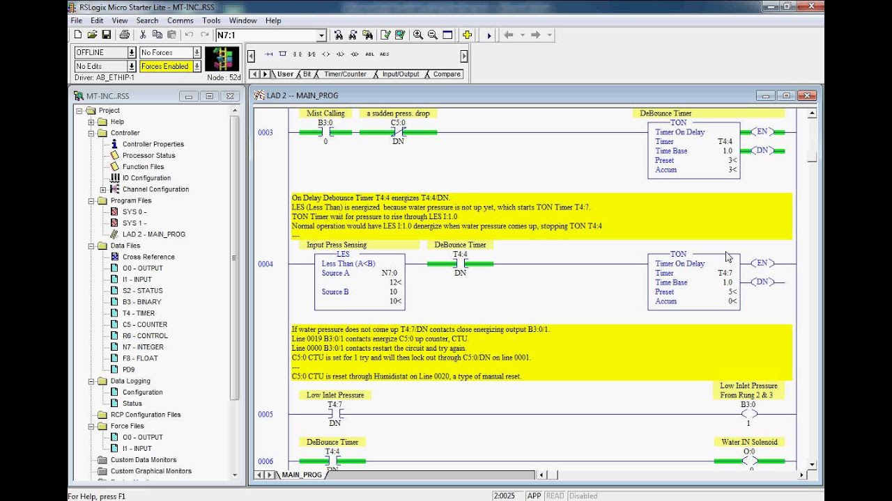
Task: Undo the last action
Action: [x=189, y=35]
